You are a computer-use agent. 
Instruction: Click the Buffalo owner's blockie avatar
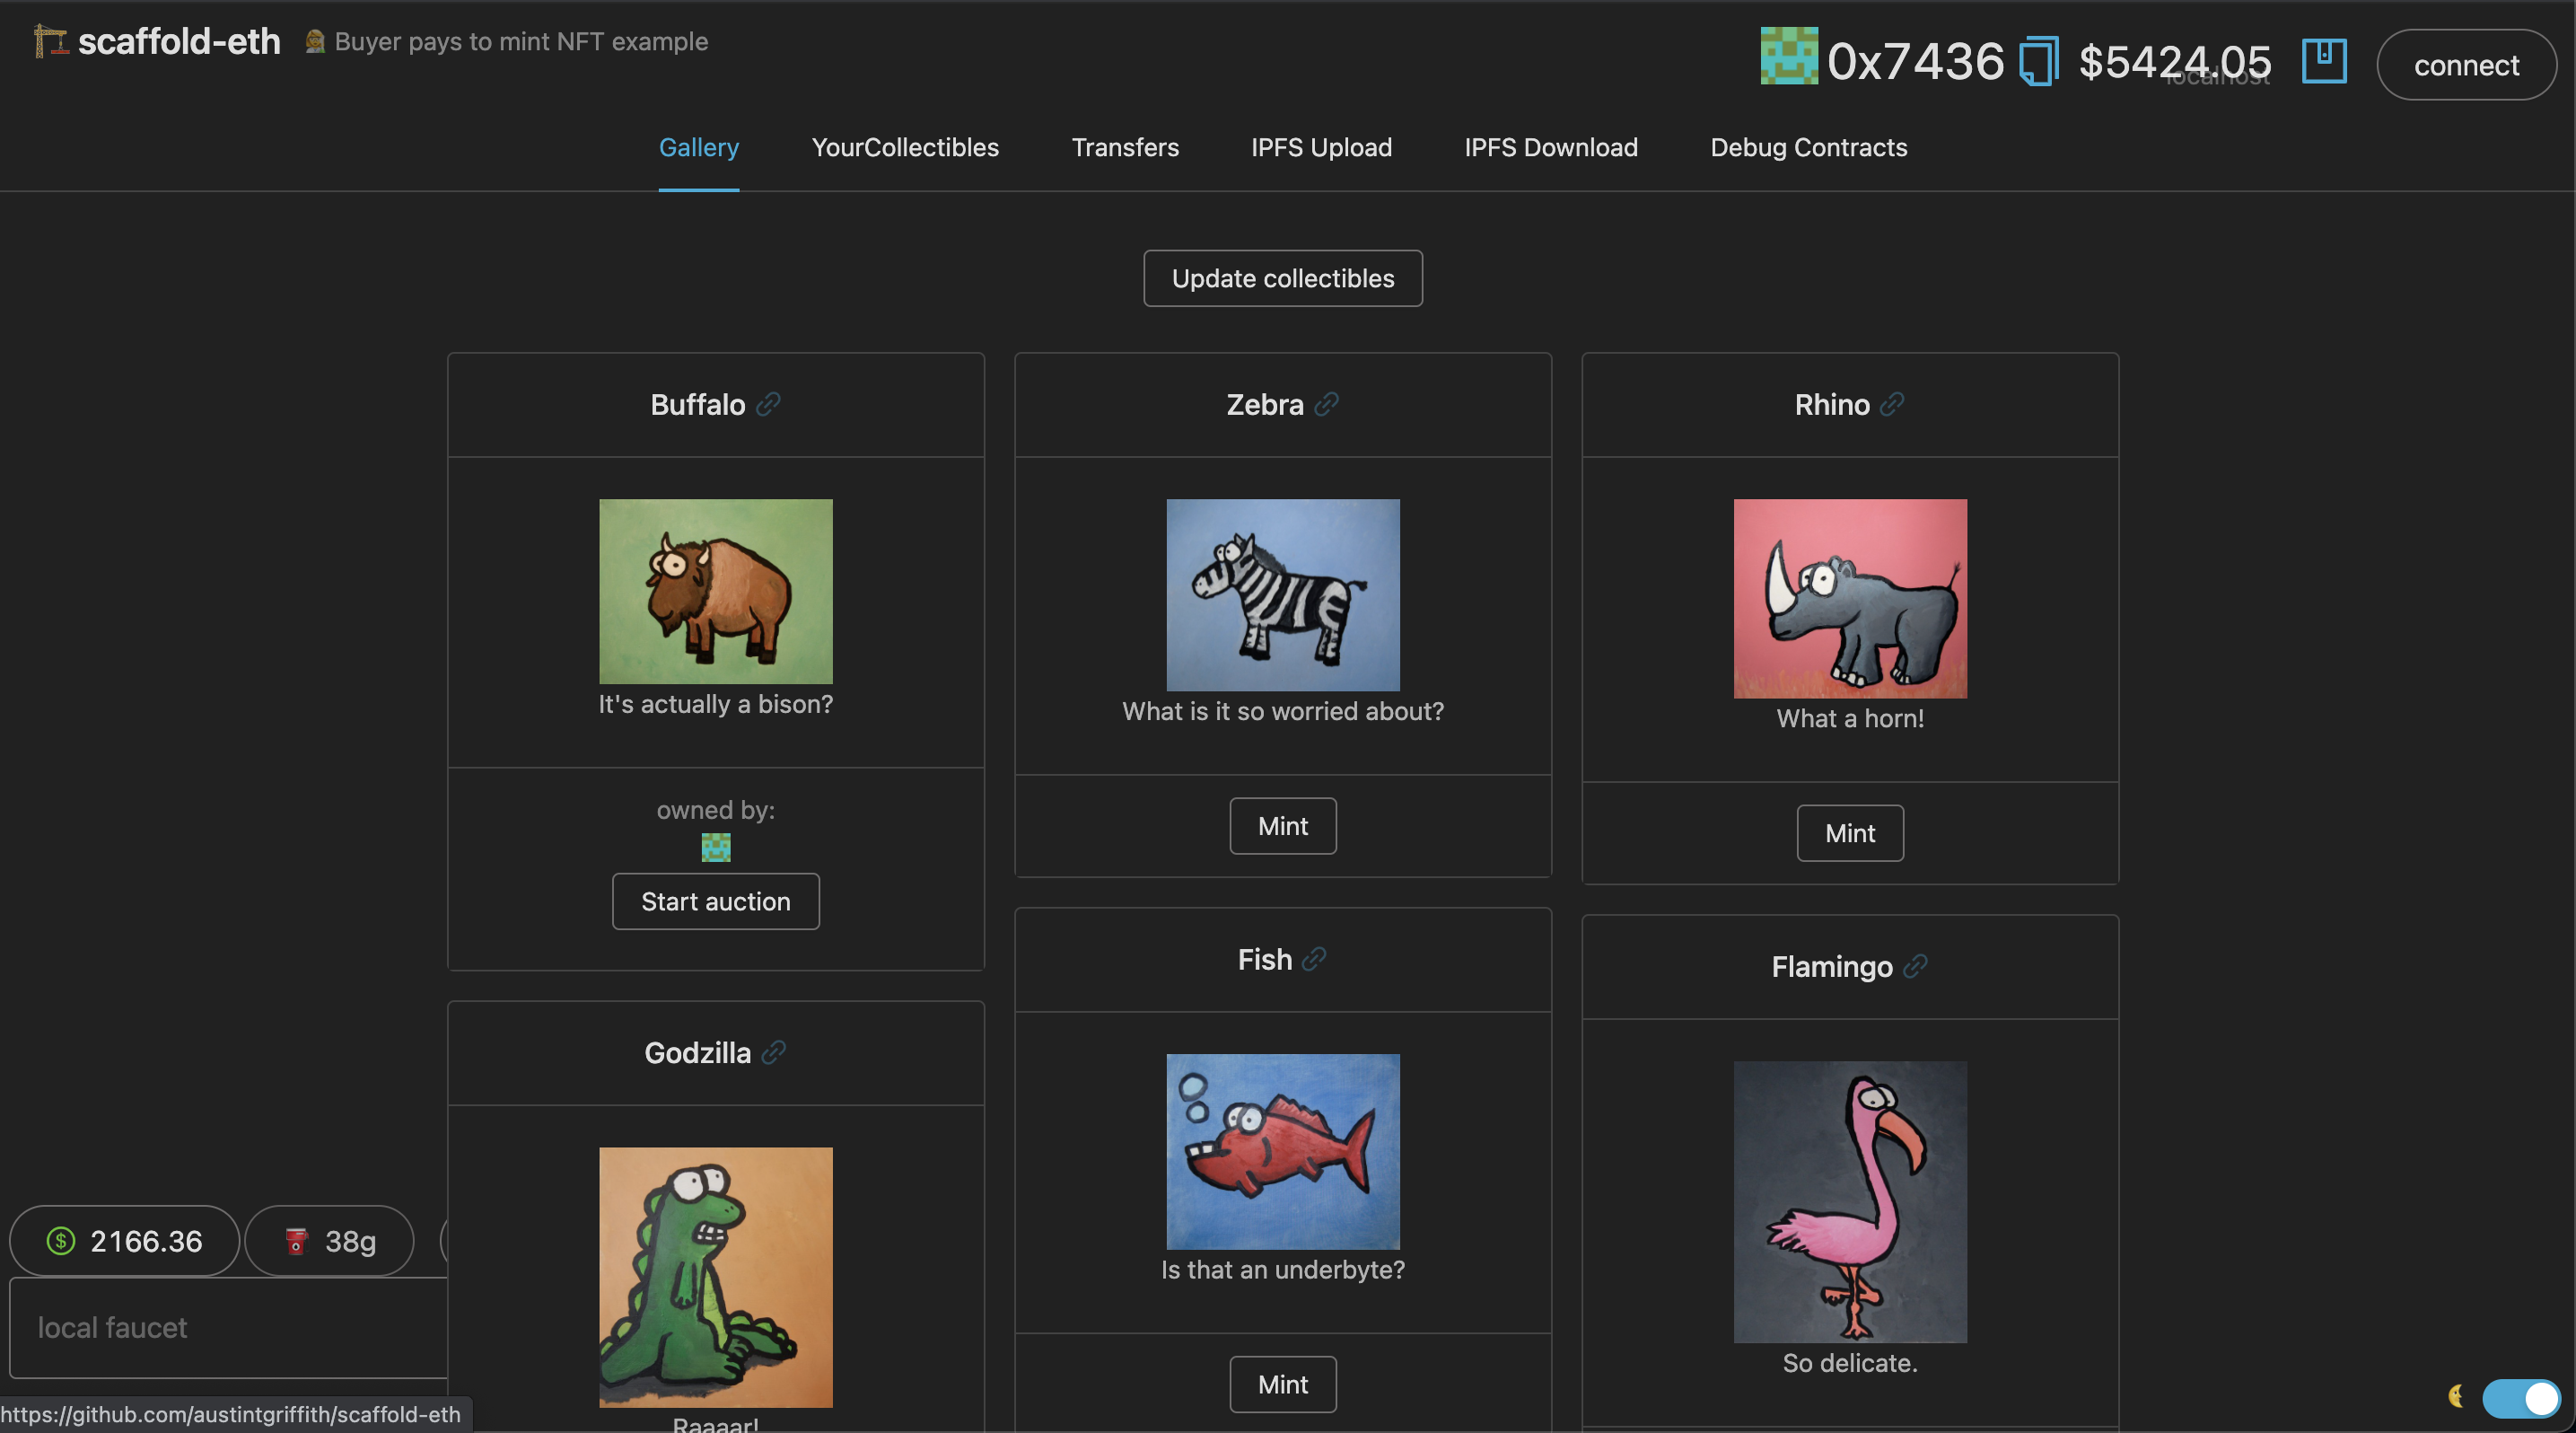tap(716, 848)
